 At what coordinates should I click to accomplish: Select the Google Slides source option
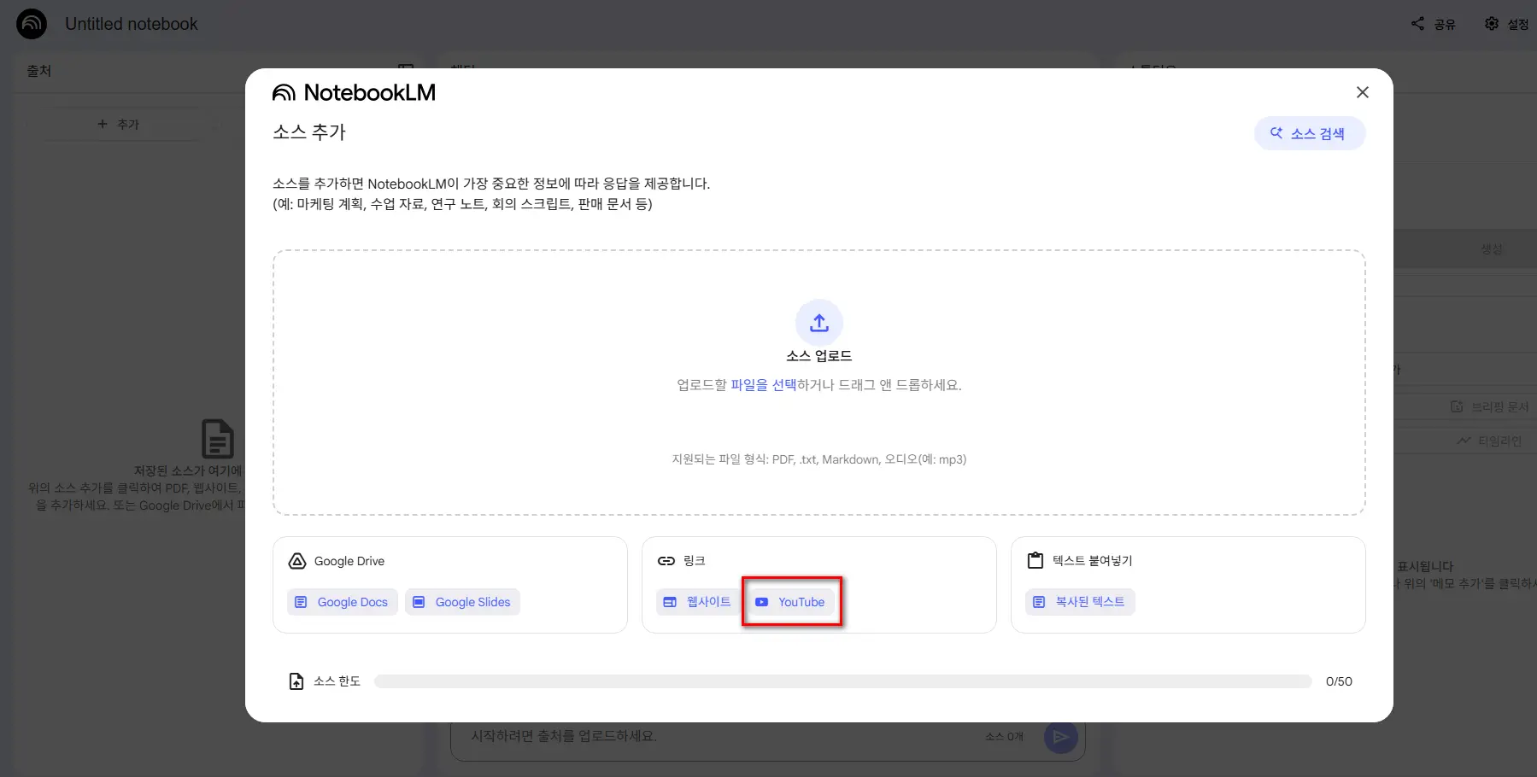coord(462,602)
